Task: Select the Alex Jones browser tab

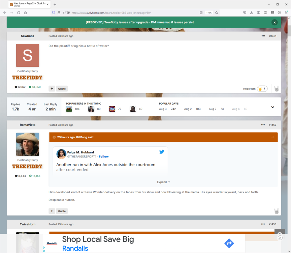Action: point(27,4)
